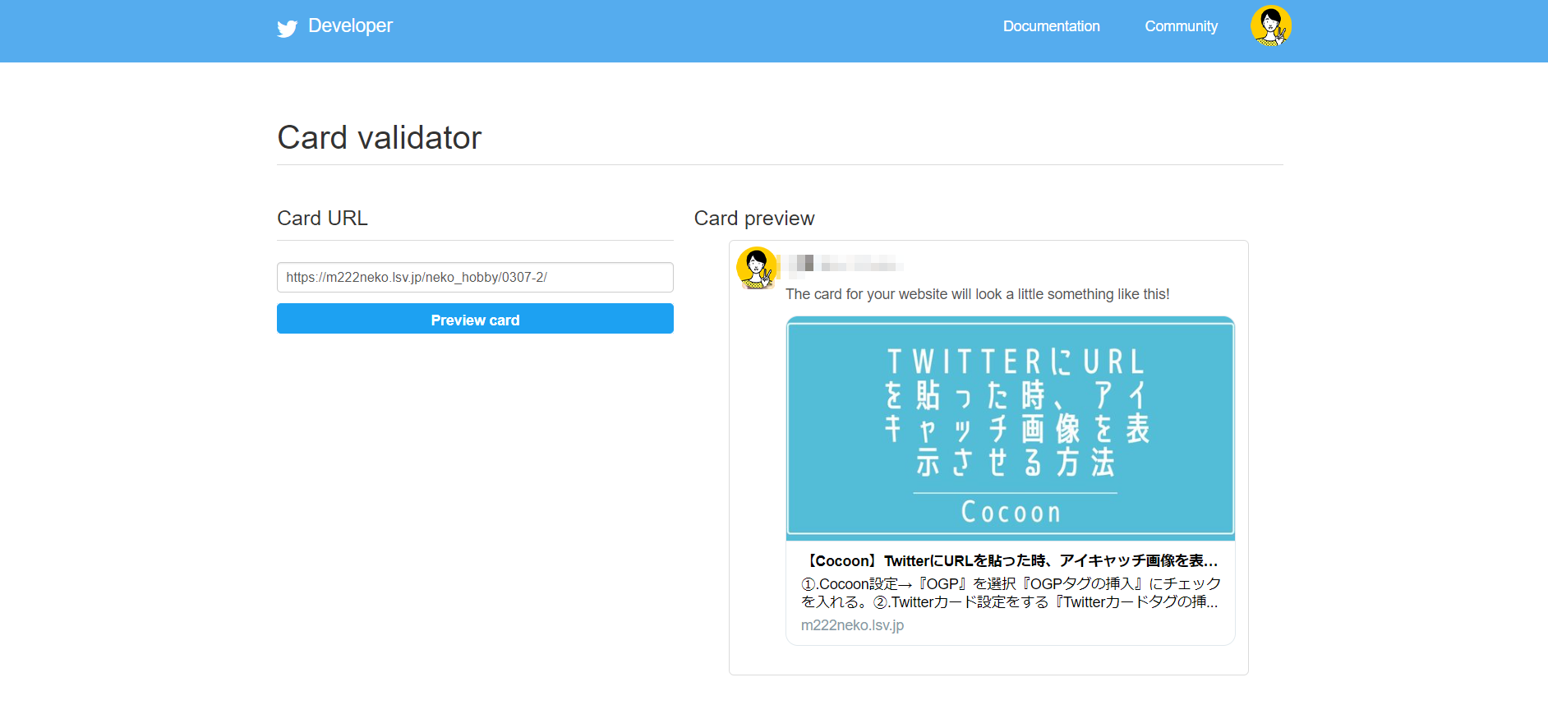
Task: Click the card title starting with 【Cocoon】
Action: (1010, 560)
